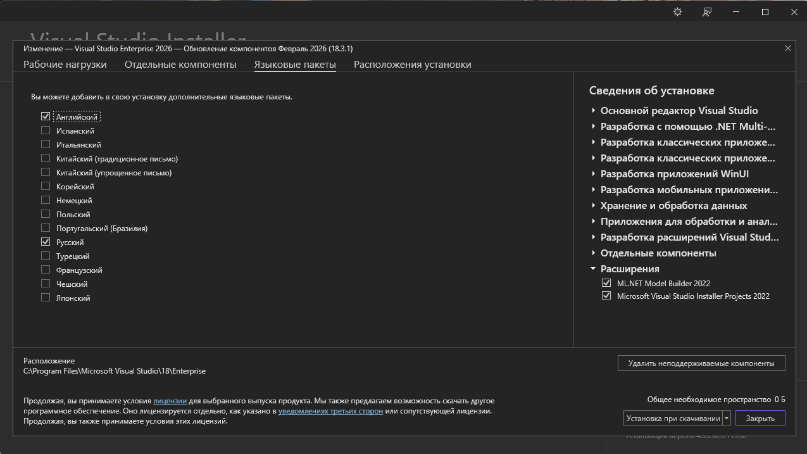Image resolution: width=807 pixels, height=454 pixels.
Task: Switch to Рабочие нагрузки tab
Action: (65, 65)
